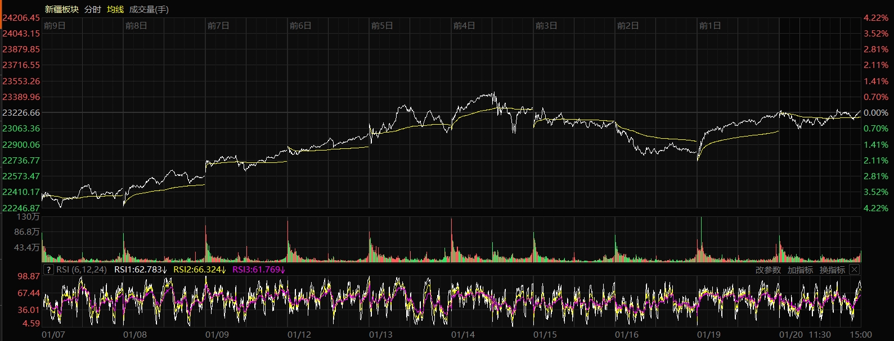Click the 01/14 date on the time axis
The height and width of the screenshot is (341, 894).
point(462,335)
